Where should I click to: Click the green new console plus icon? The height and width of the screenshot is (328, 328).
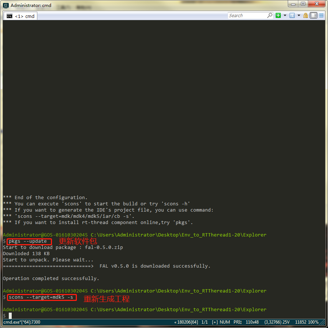click(x=278, y=15)
